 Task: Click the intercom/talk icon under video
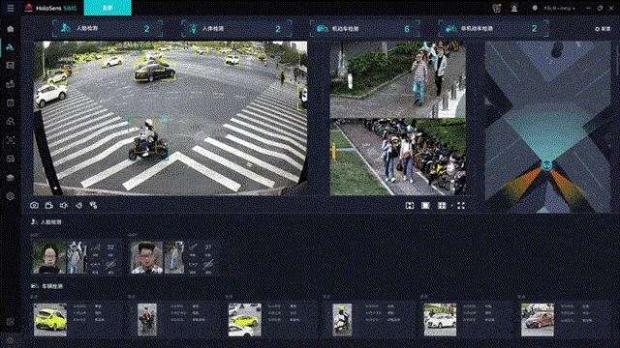78,205
